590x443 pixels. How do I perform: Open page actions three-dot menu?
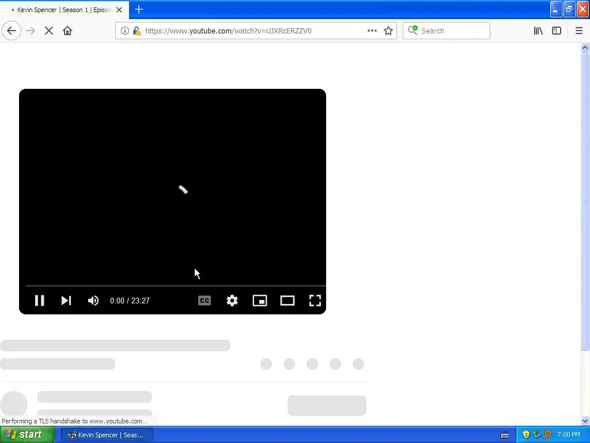(x=372, y=31)
